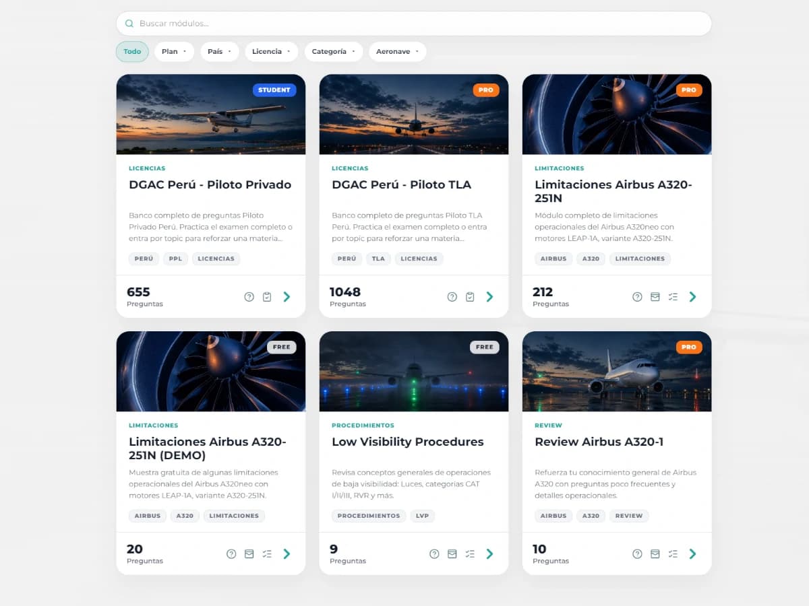
Task: Open 212-question Limitaciones module via arrow
Action: [x=692, y=297]
